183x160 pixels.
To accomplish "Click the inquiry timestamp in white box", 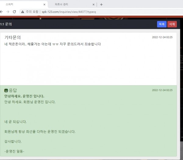I will [162, 37].
